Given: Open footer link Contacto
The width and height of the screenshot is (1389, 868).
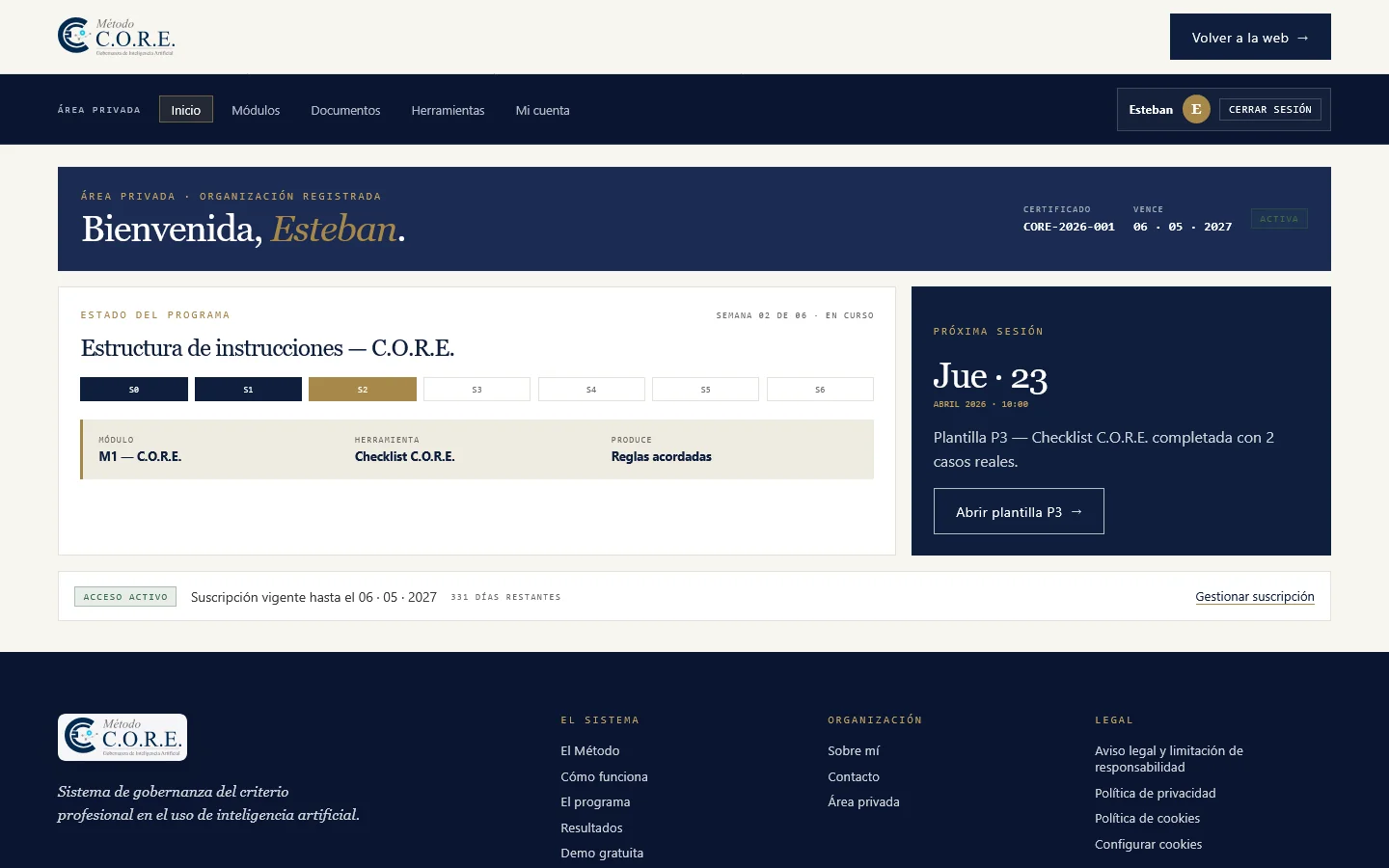Looking at the screenshot, I should tap(854, 776).
